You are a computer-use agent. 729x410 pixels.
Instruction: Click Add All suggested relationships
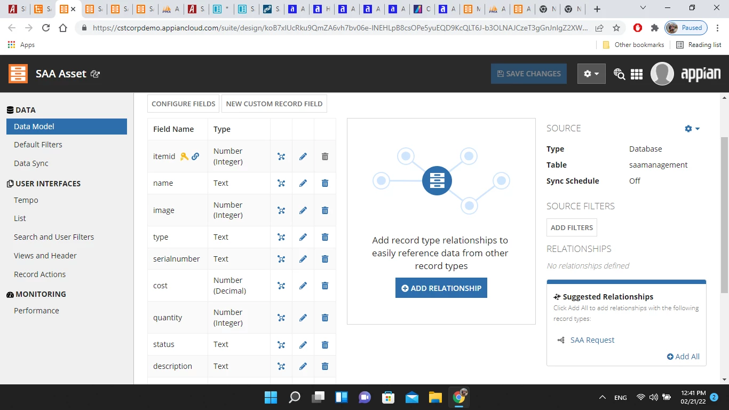[683, 357]
